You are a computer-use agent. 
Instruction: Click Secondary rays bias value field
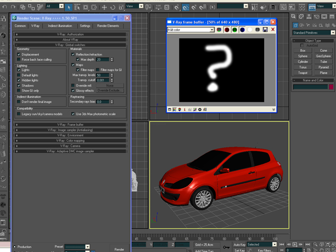103,102
